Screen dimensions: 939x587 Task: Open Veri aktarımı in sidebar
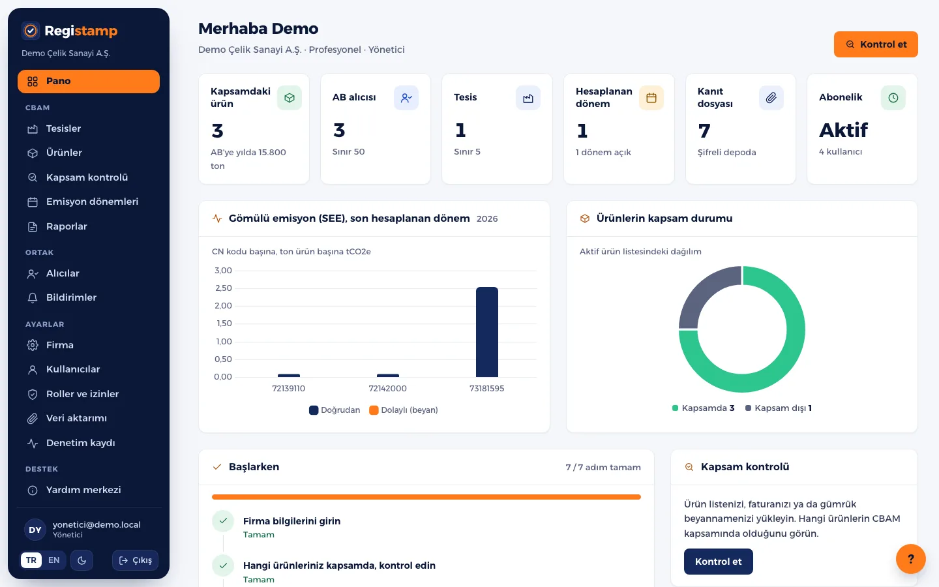click(89, 419)
